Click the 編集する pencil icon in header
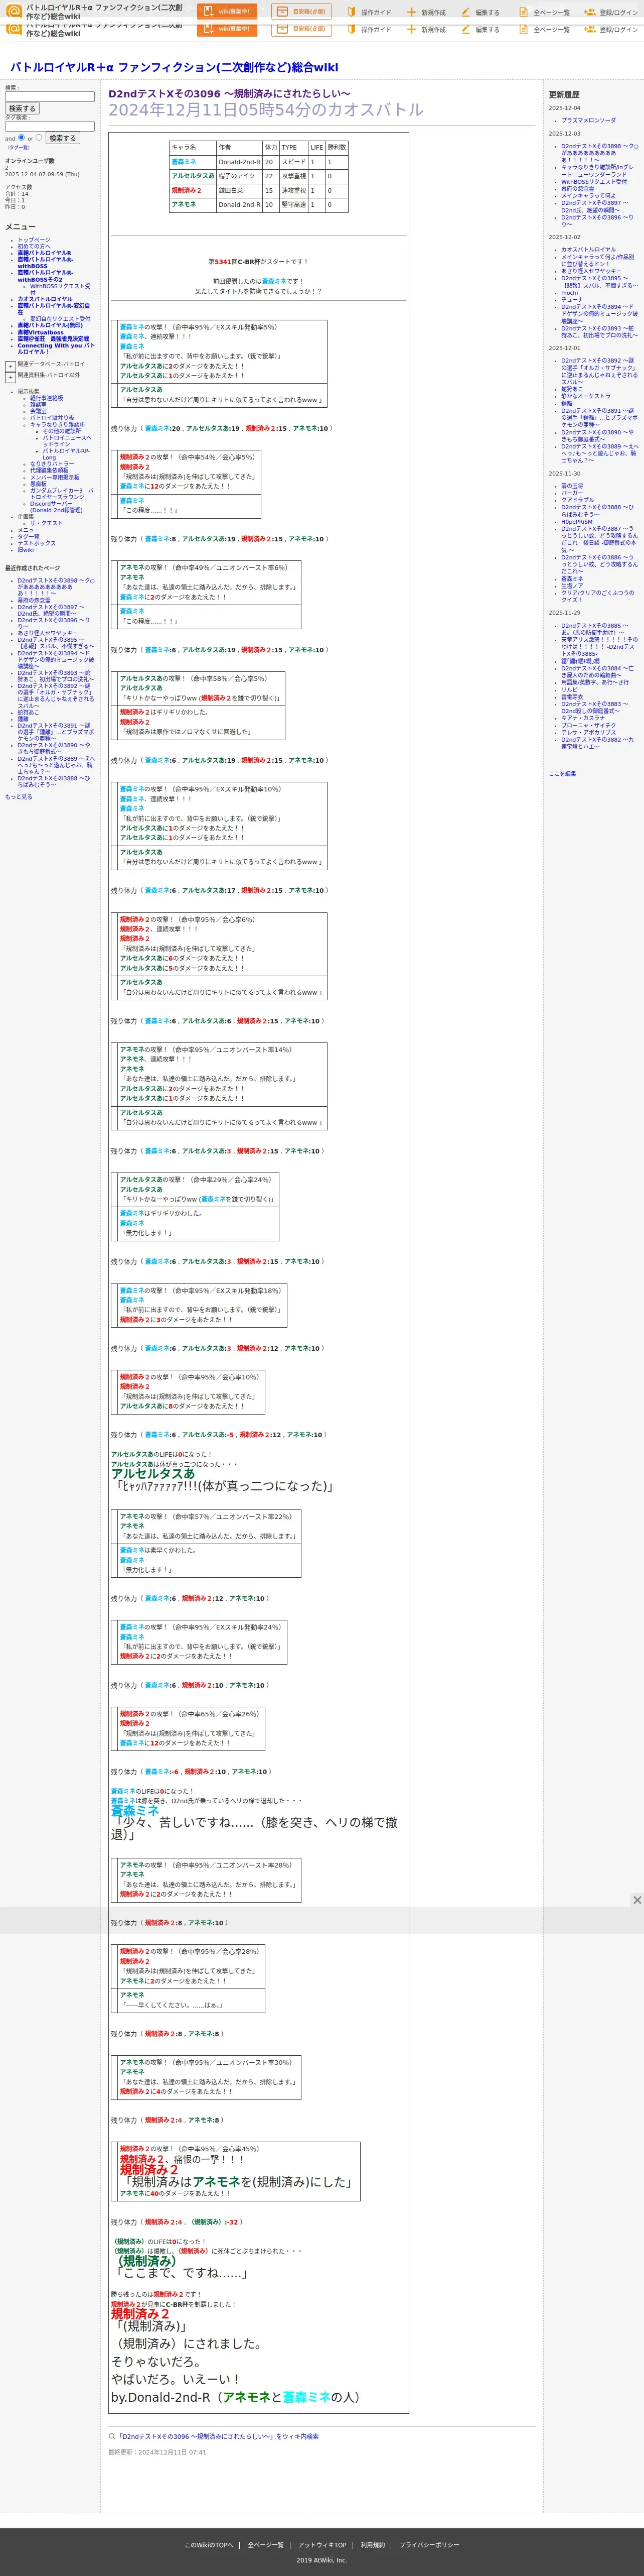Viewport: 644px width, 2576px height. pyautogui.click(x=465, y=12)
